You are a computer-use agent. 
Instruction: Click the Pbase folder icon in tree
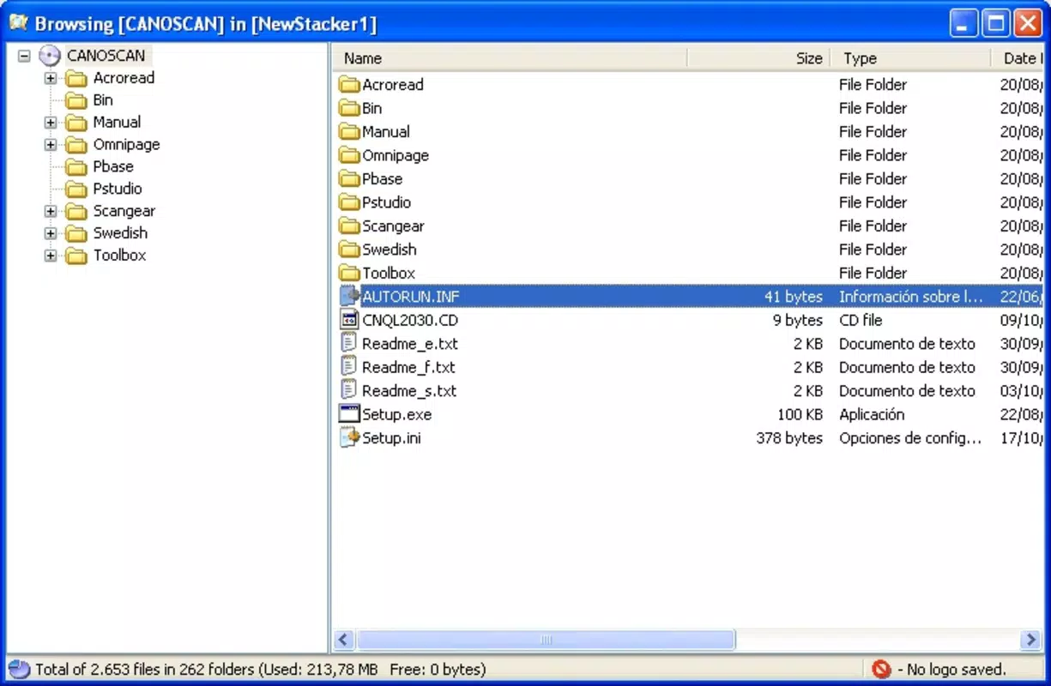[77, 168]
